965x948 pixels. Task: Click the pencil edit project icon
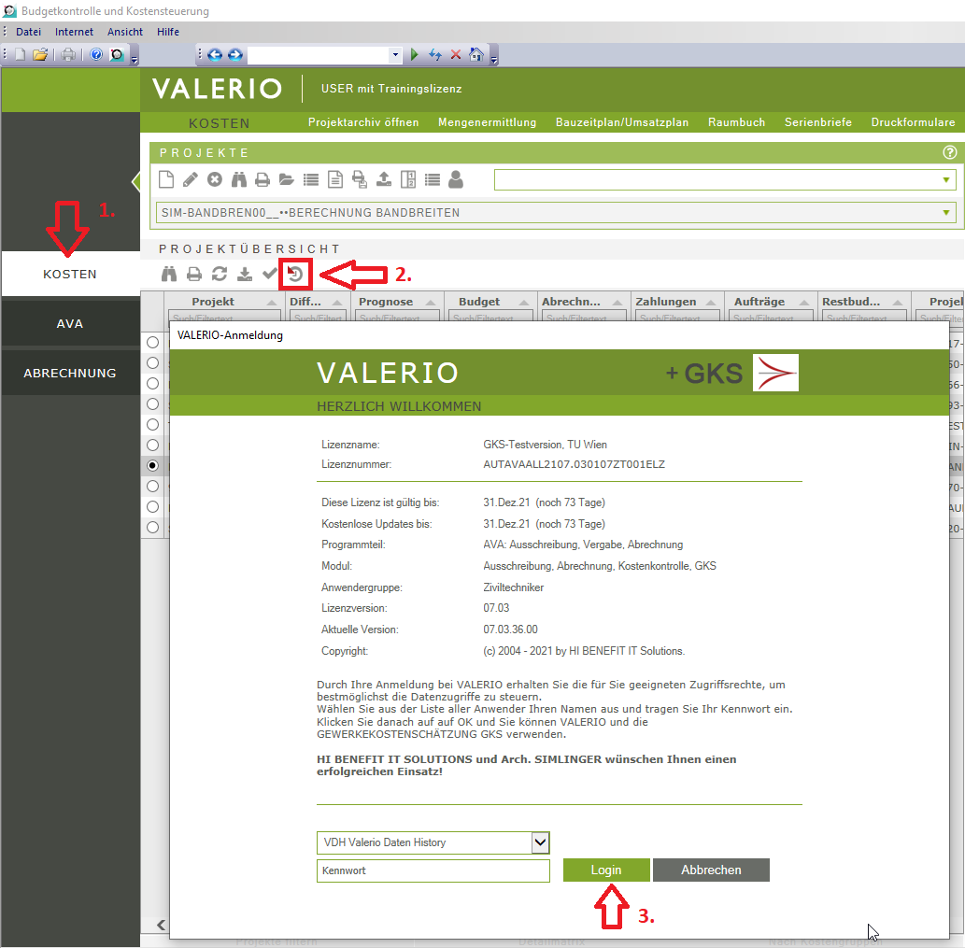(191, 179)
